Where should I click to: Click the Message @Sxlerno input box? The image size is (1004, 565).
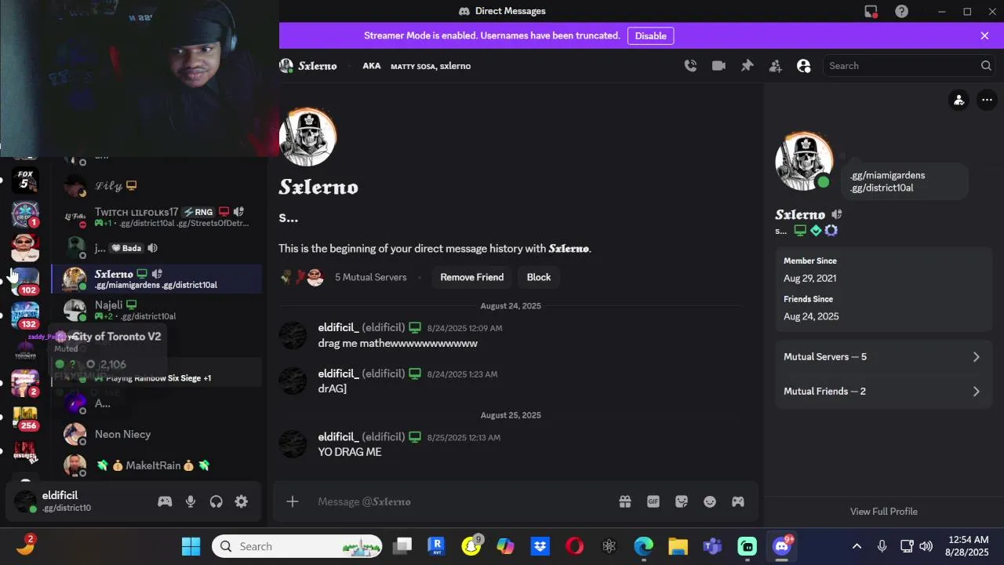(x=463, y=501)
